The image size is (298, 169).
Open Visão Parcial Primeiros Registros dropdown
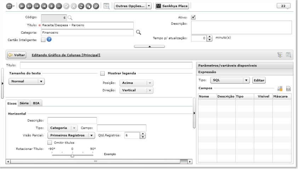tap(71, 135)
